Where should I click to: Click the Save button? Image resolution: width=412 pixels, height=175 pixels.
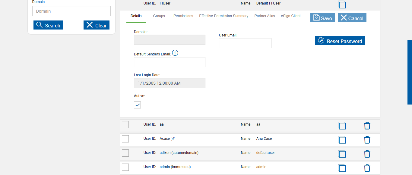click(323, 18)
